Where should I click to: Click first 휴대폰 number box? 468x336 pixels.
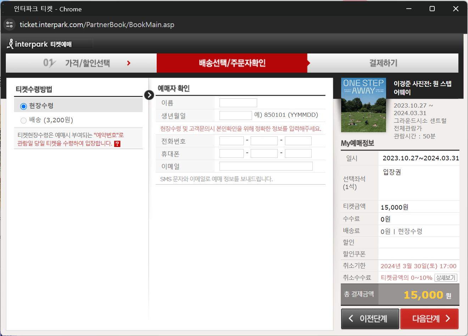pos(232,153)
